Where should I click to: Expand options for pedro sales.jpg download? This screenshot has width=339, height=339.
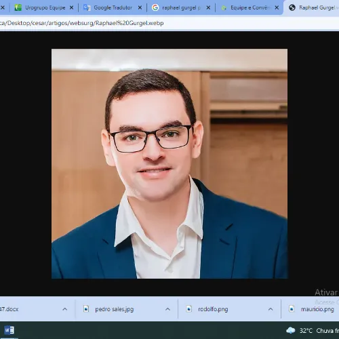click(167, 309)
